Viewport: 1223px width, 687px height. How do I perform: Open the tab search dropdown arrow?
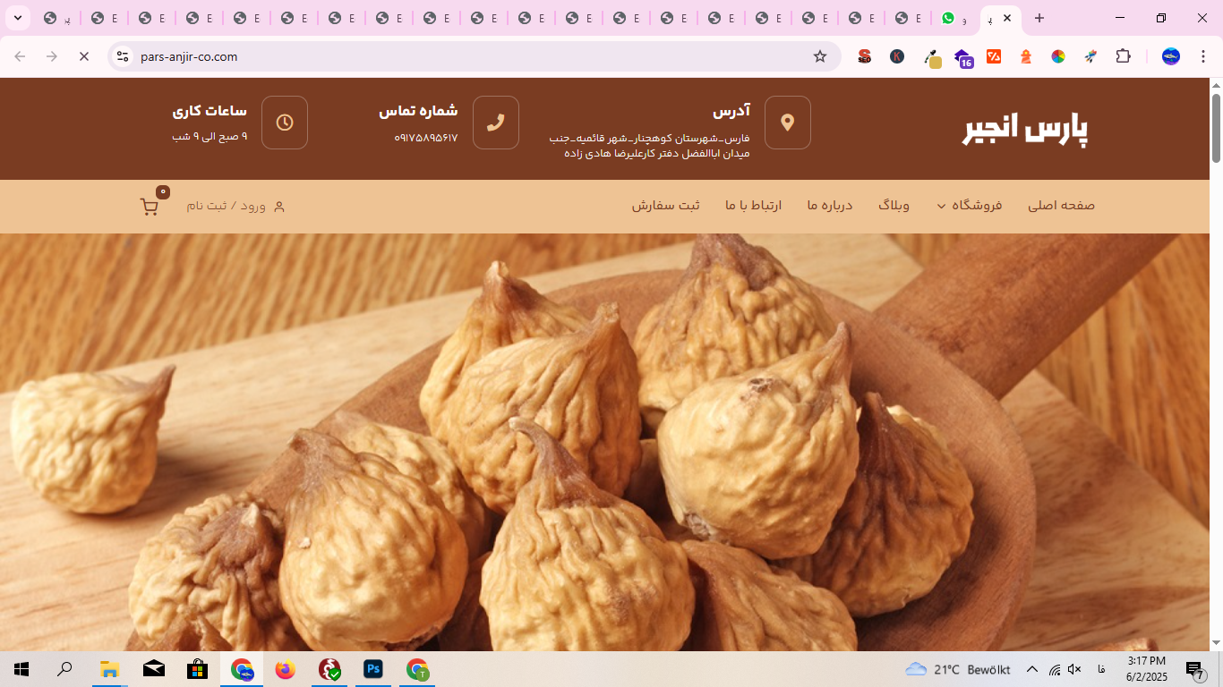pos(17,18)
